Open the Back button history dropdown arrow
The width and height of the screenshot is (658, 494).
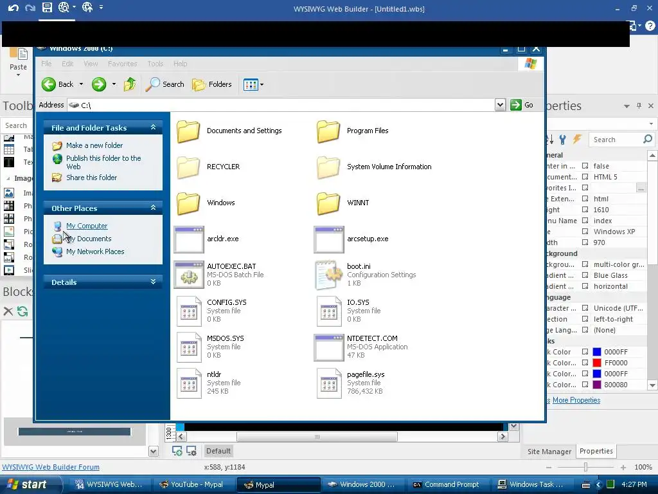click(82, 84)
